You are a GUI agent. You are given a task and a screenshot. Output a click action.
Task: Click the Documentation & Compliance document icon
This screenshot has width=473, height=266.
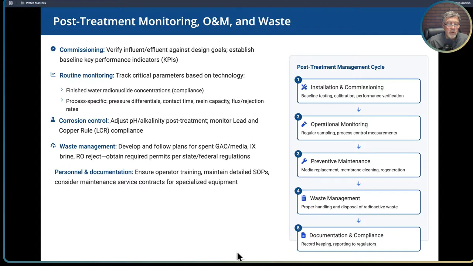303,235
